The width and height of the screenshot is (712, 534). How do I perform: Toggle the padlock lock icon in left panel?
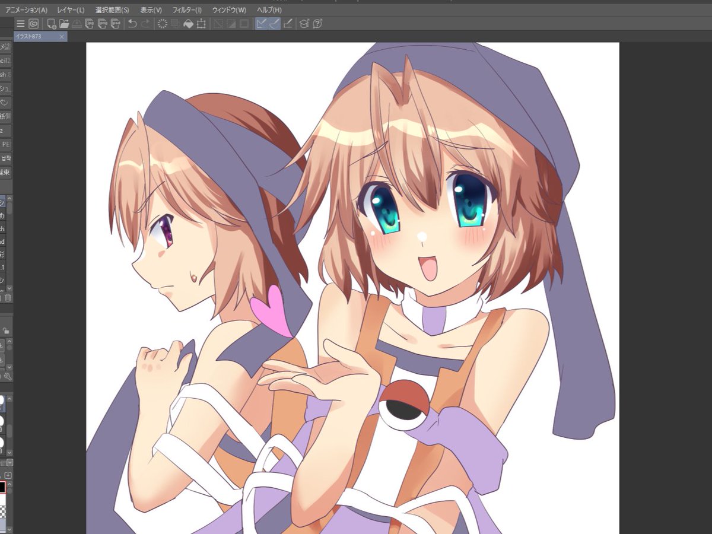(x=6, y=331)
